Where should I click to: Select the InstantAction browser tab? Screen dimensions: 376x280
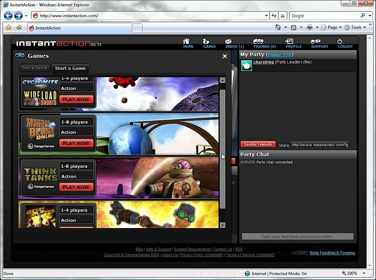(x=80, y=28)
